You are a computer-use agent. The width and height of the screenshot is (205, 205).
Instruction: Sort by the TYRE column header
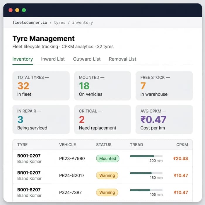point(23,145)
